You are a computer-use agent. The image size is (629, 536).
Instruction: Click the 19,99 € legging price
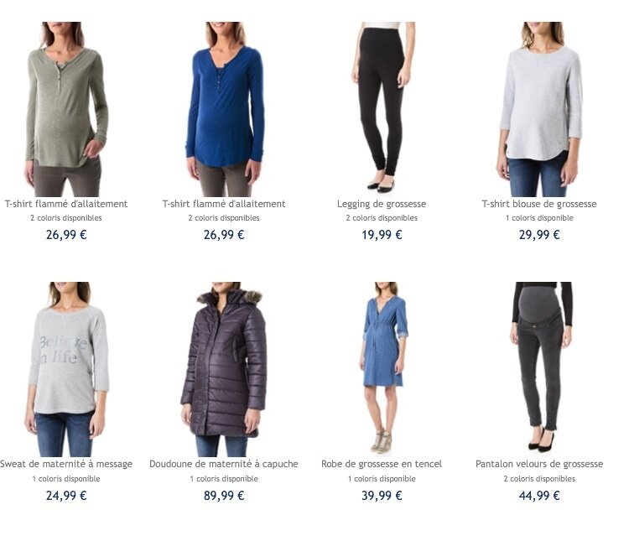click(382, 235)
